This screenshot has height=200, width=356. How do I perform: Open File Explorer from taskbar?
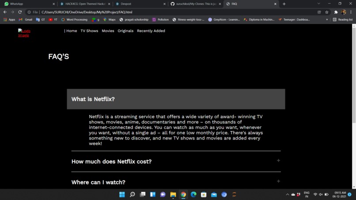tap(173, 195)
